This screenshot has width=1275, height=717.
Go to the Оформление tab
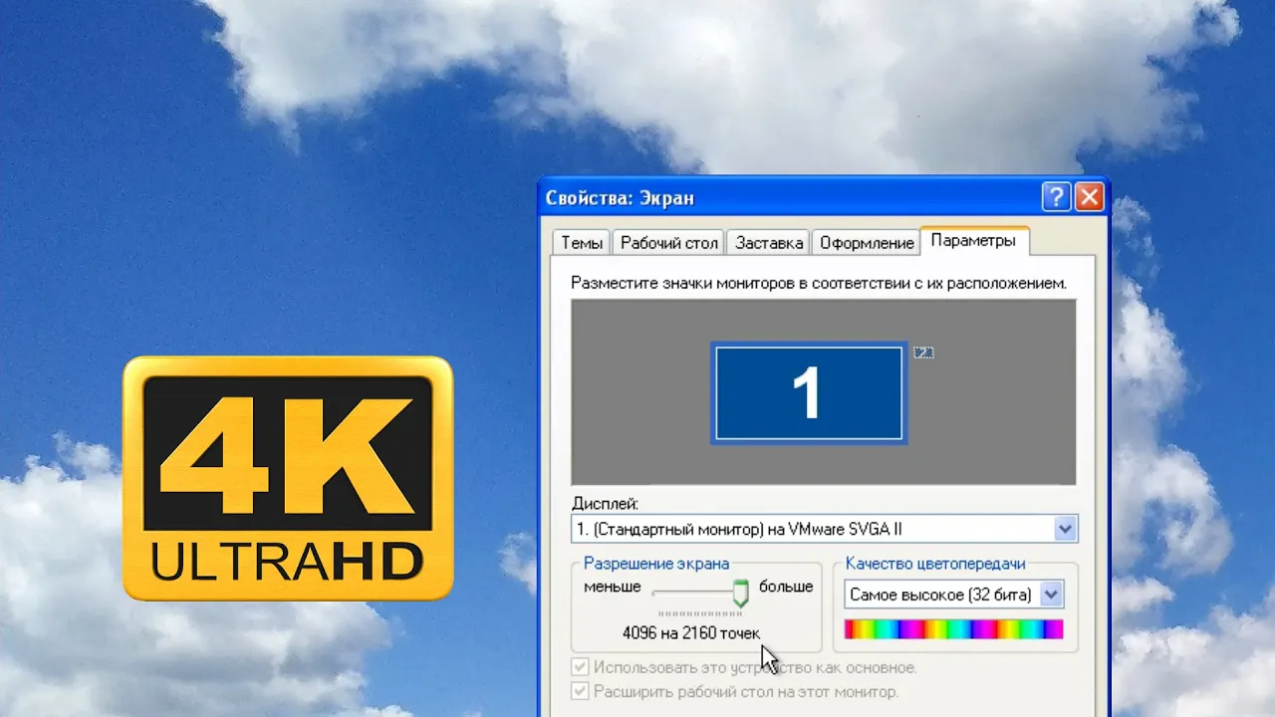click(867, 243)
